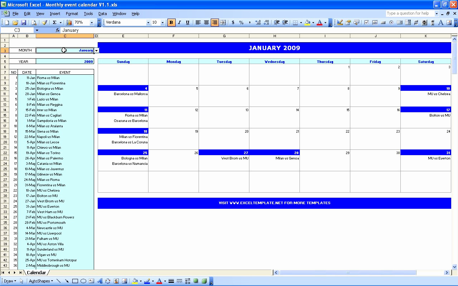458x286 pixels.
Task: Set Align Left for the cell
Action: tap(198, 23)
